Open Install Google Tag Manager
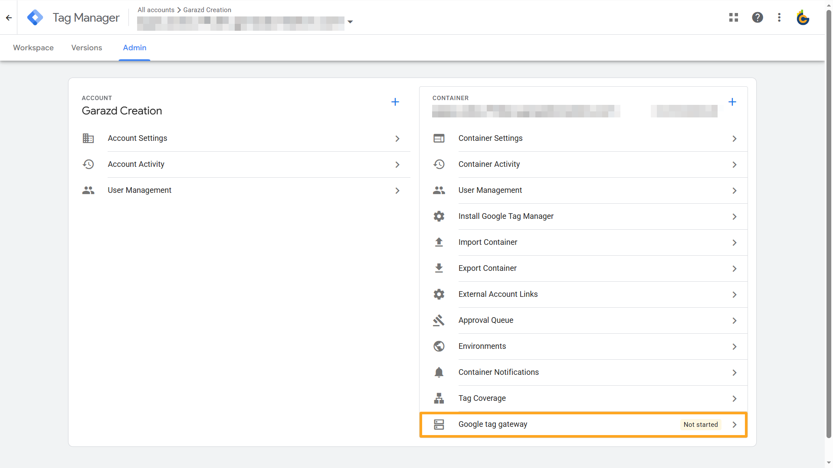The image size is (833, 468). (x=506, y=216)
